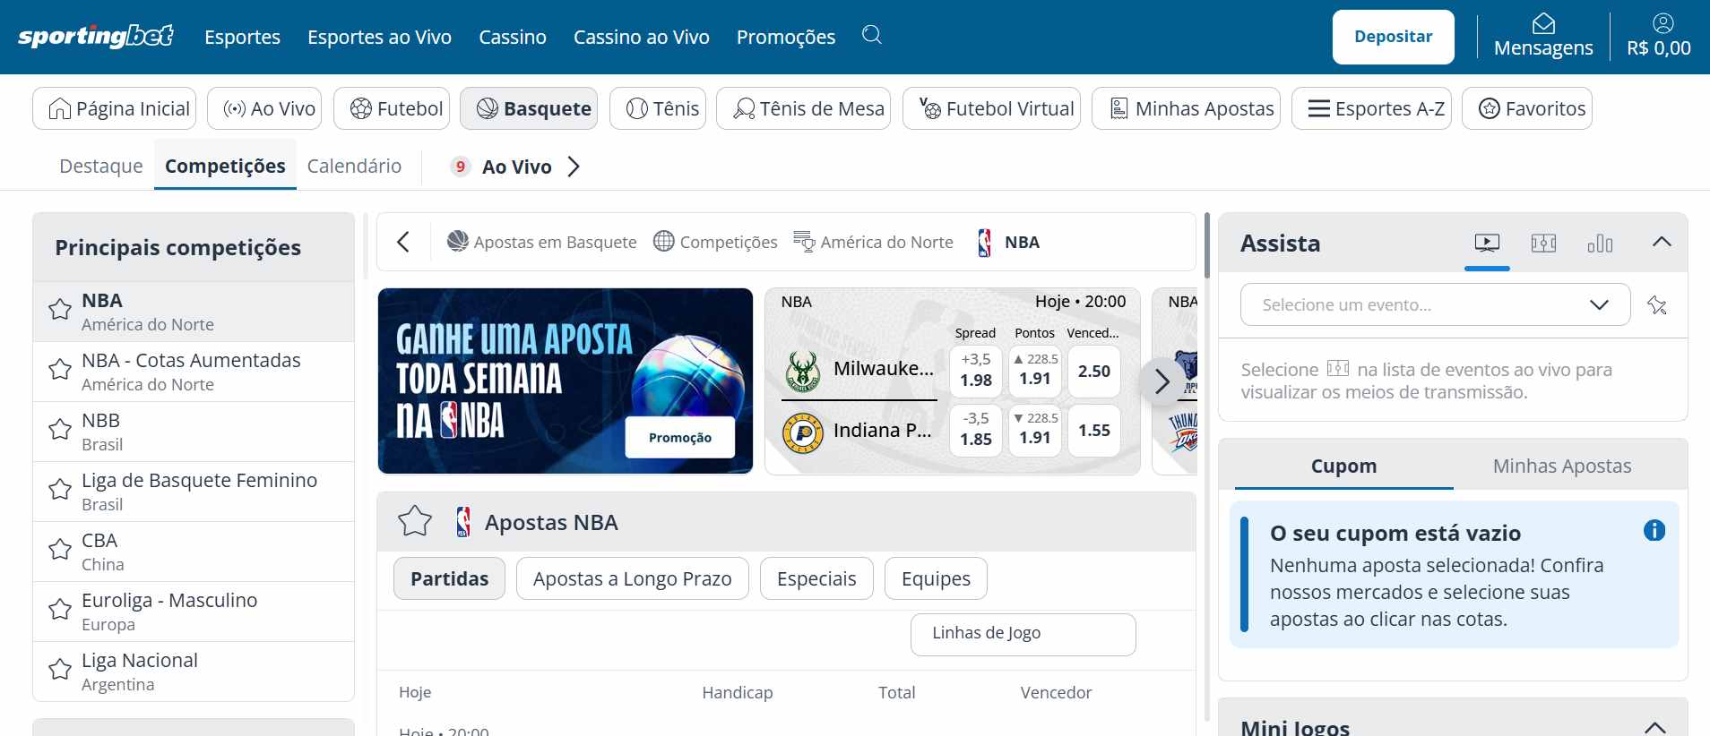Click the main content vertical scrollbar
Screen dimensions: 1710x736
[1207, 245]
